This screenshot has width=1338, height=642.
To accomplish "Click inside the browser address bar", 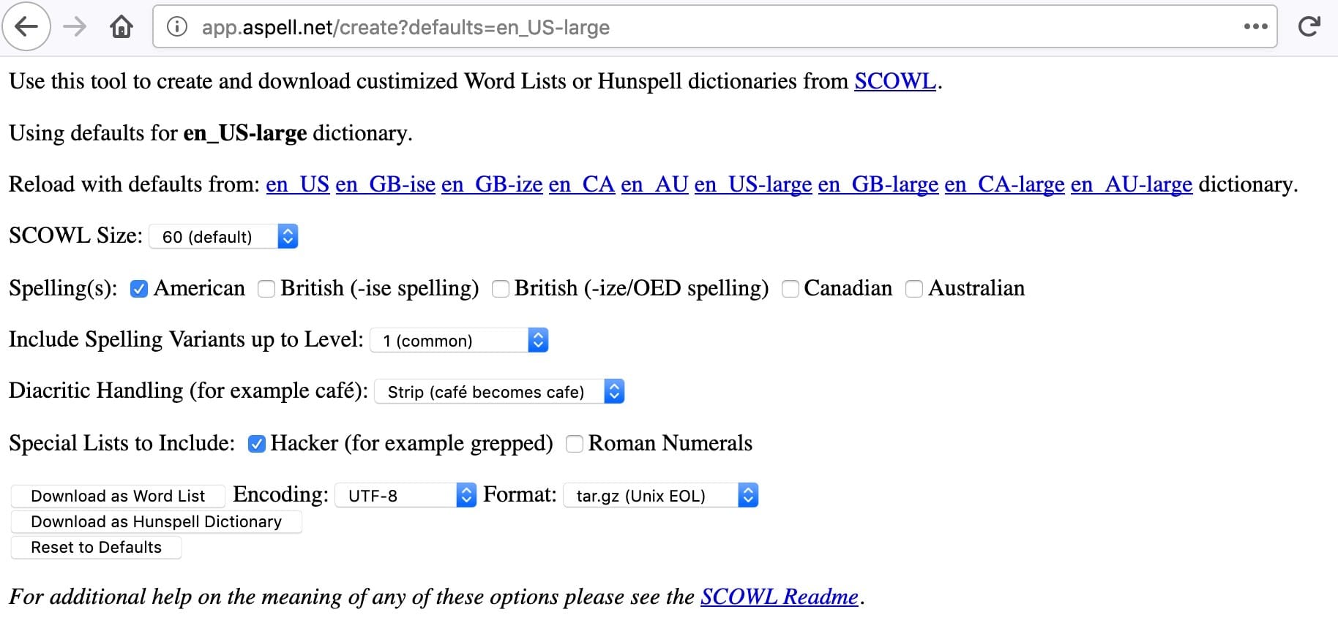I will (x=659, y=27).
